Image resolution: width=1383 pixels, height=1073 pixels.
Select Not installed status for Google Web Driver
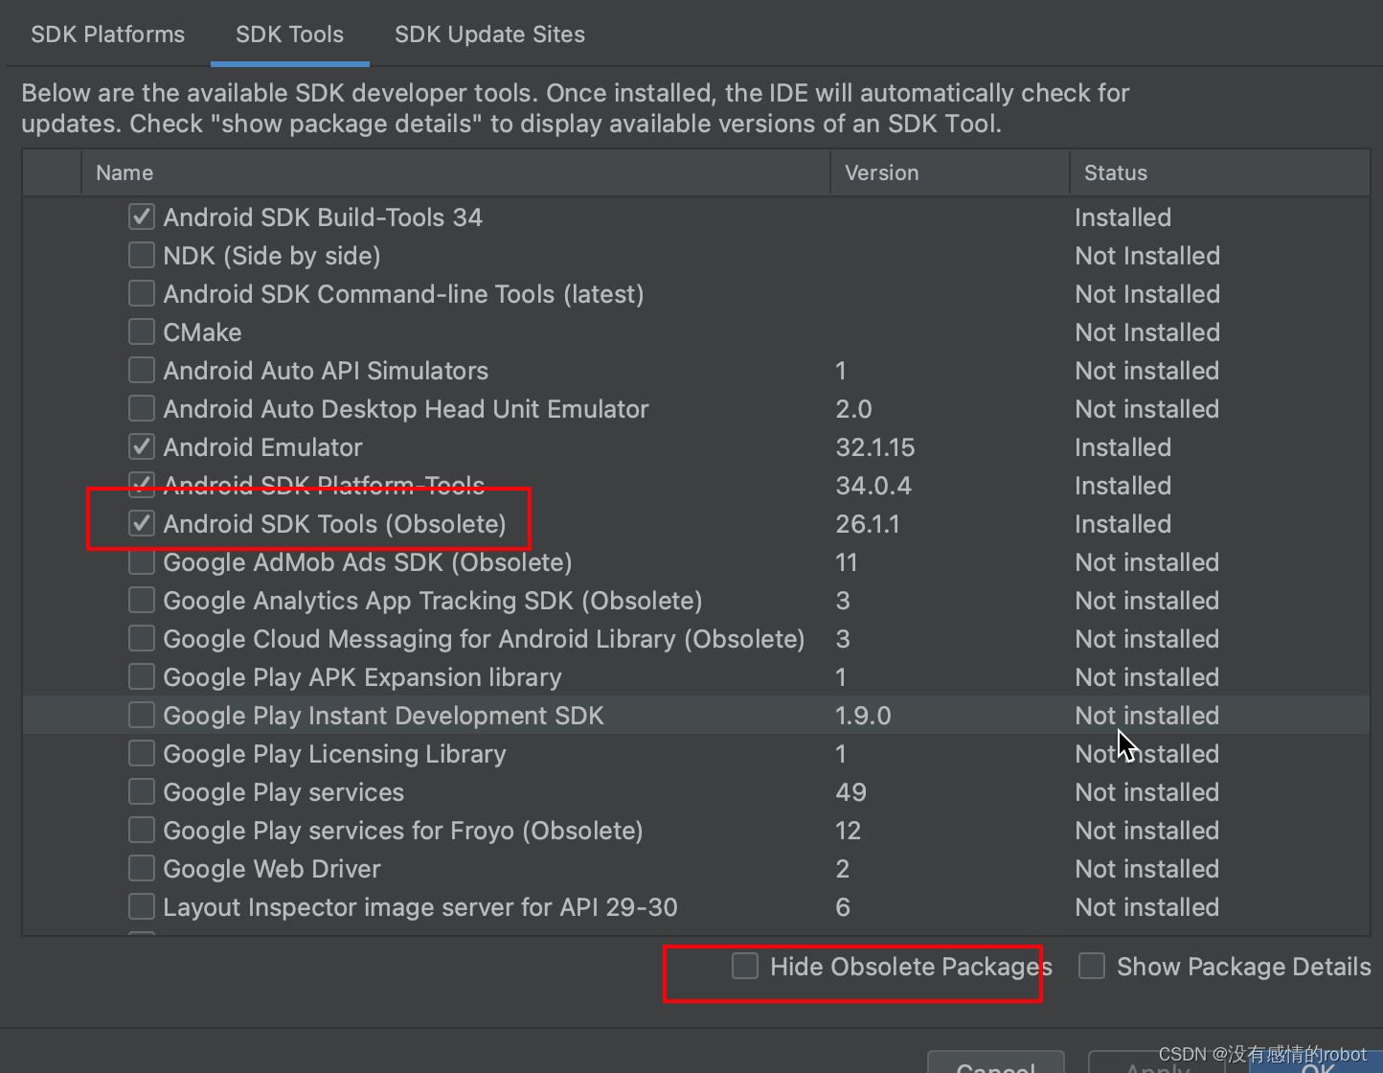point(1147,869)
